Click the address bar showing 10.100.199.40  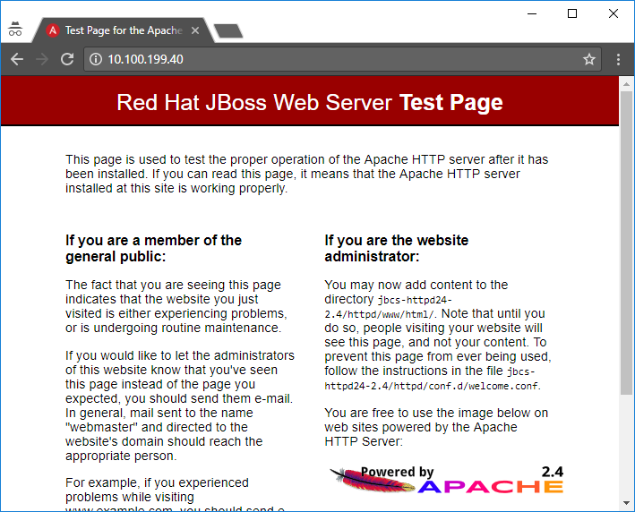click(342, 59)
